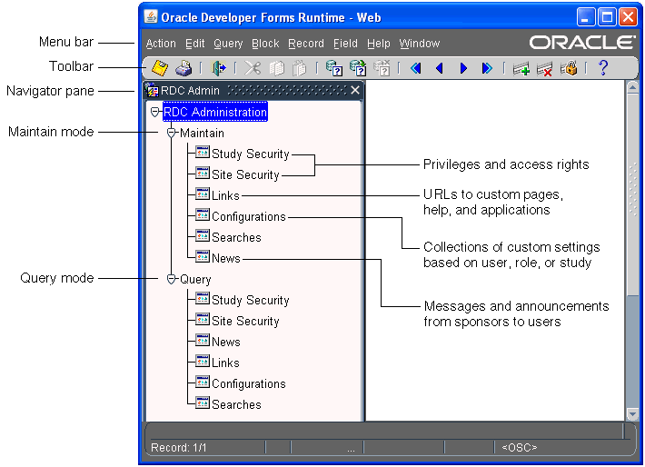Open the Action menu
This screenshot has width=645, height=467.
(161, 44)
